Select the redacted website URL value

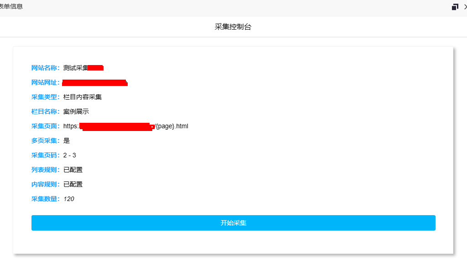click(x=94, y=82)
